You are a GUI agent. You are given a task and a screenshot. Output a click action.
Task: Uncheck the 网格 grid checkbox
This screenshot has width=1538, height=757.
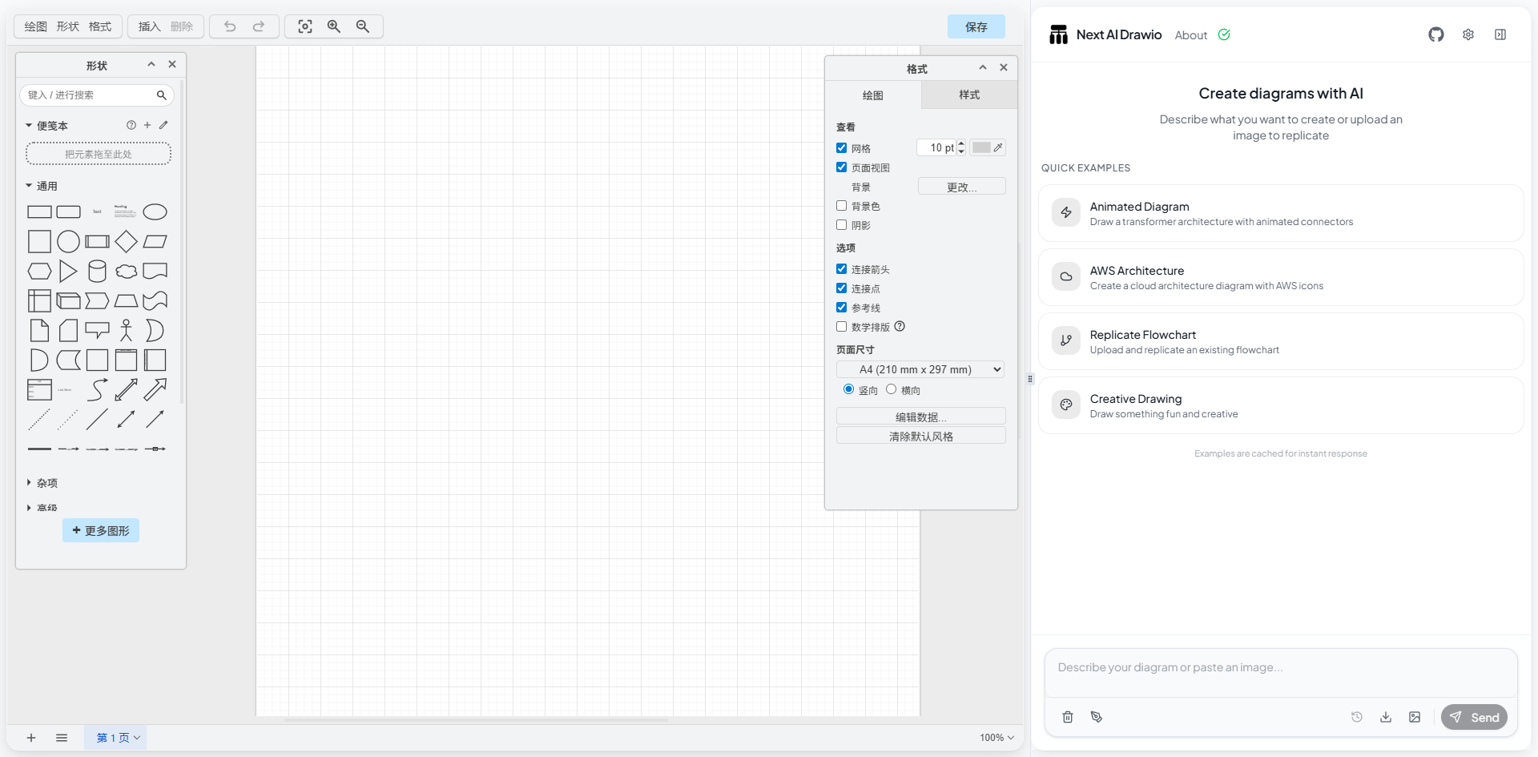841,148
